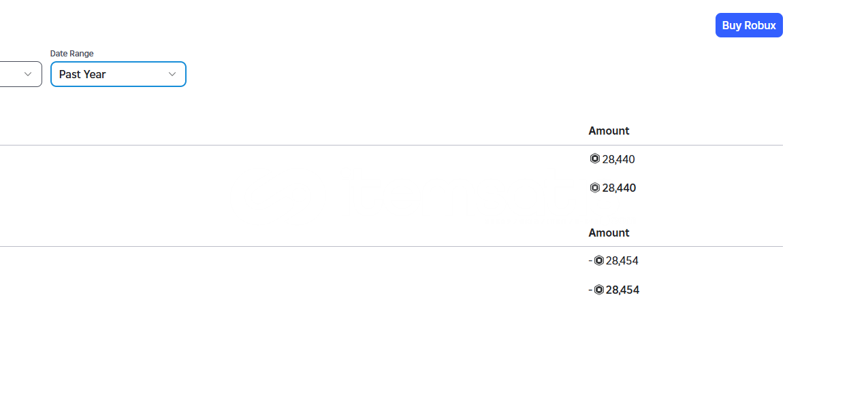Click the Date Range label
866x393 pixels.
tap(72, 53)
